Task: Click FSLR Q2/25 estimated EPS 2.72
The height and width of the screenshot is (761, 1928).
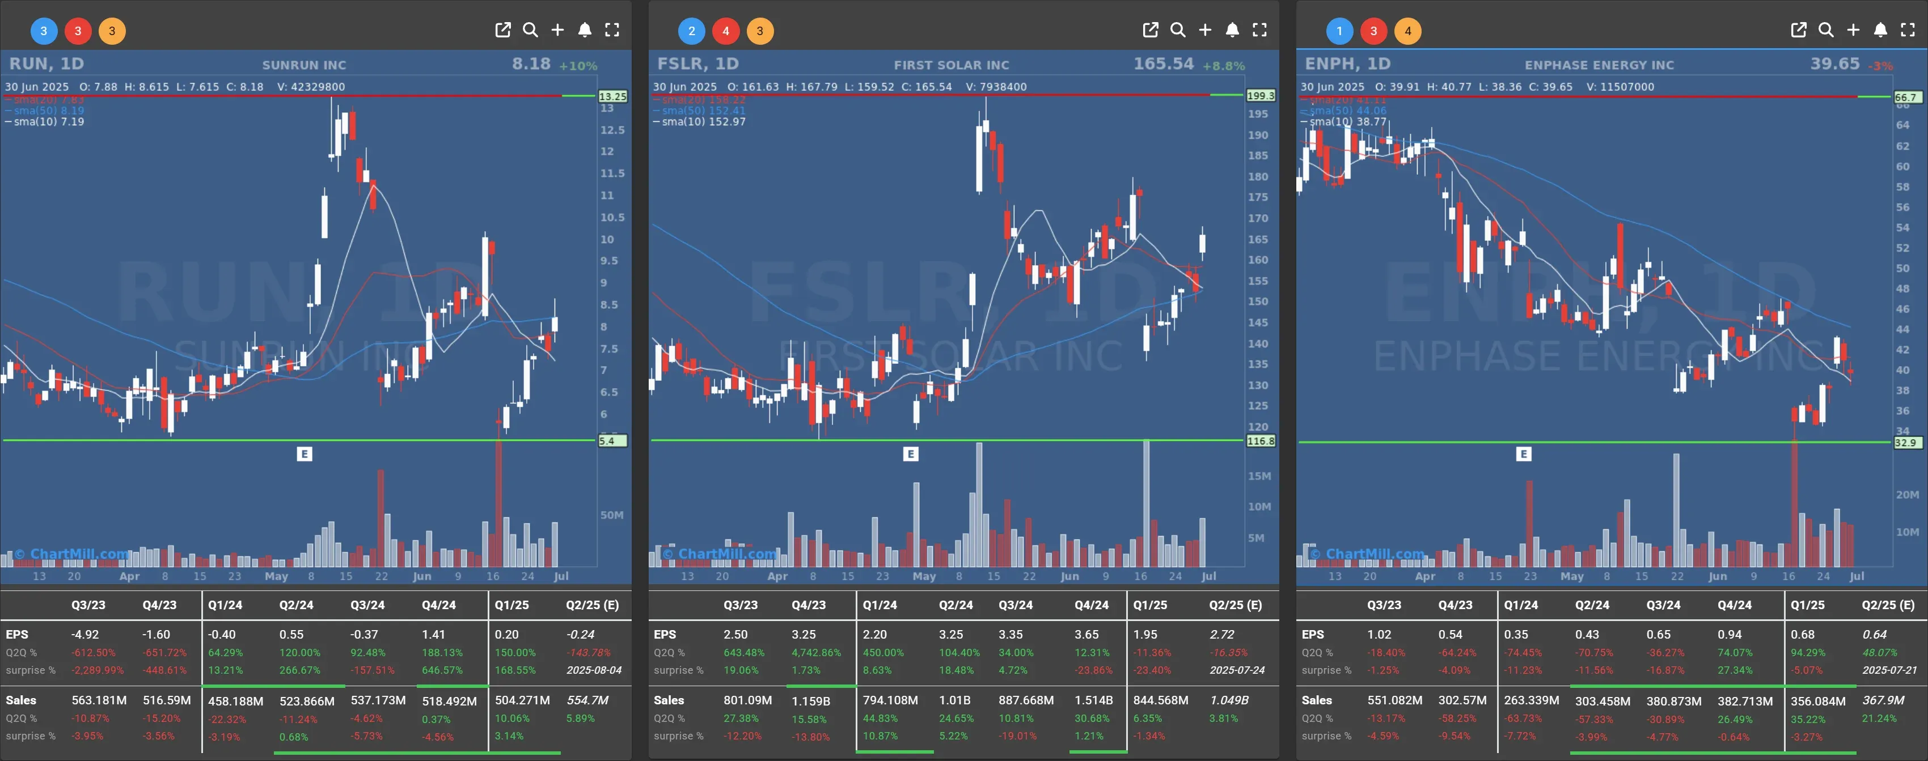Action: 1221,635
